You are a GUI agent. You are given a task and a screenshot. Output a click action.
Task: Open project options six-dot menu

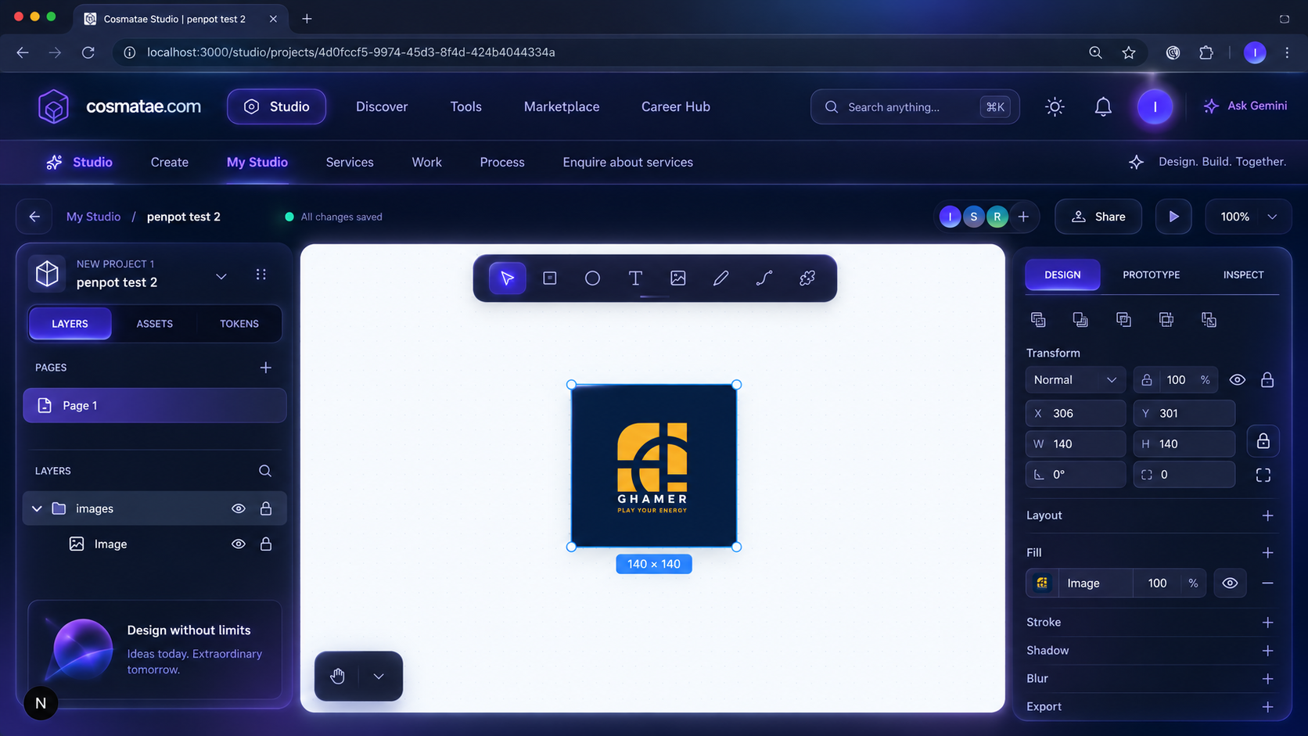click(x=261, y=275)
